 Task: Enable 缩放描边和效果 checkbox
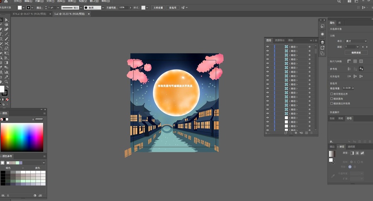point(332,104)
